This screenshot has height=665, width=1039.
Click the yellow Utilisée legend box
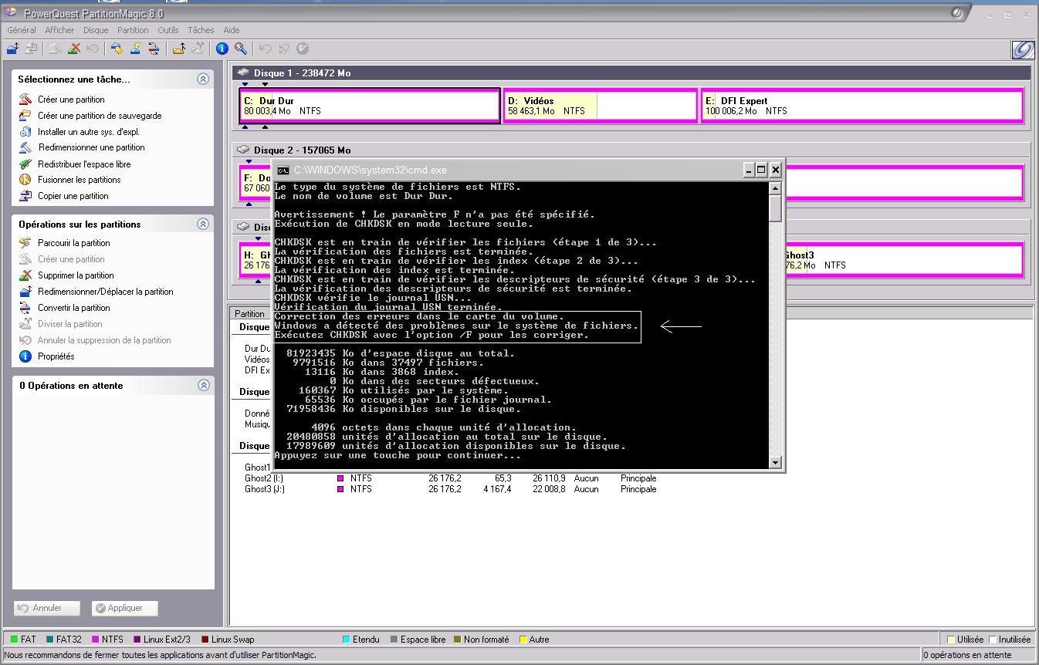pos(951,640)
